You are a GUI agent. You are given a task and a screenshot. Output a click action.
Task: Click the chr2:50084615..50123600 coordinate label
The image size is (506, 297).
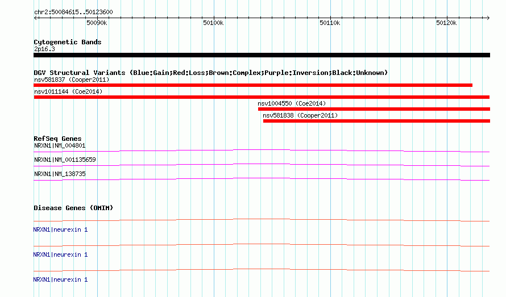[73, 12]
